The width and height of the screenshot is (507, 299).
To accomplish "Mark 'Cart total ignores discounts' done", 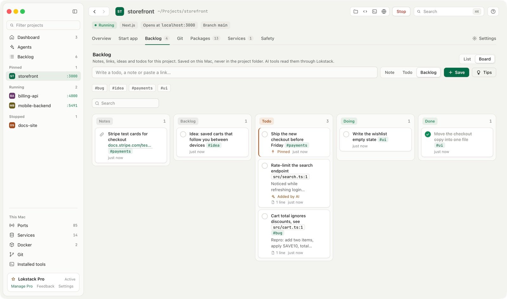I will point(265,216).
